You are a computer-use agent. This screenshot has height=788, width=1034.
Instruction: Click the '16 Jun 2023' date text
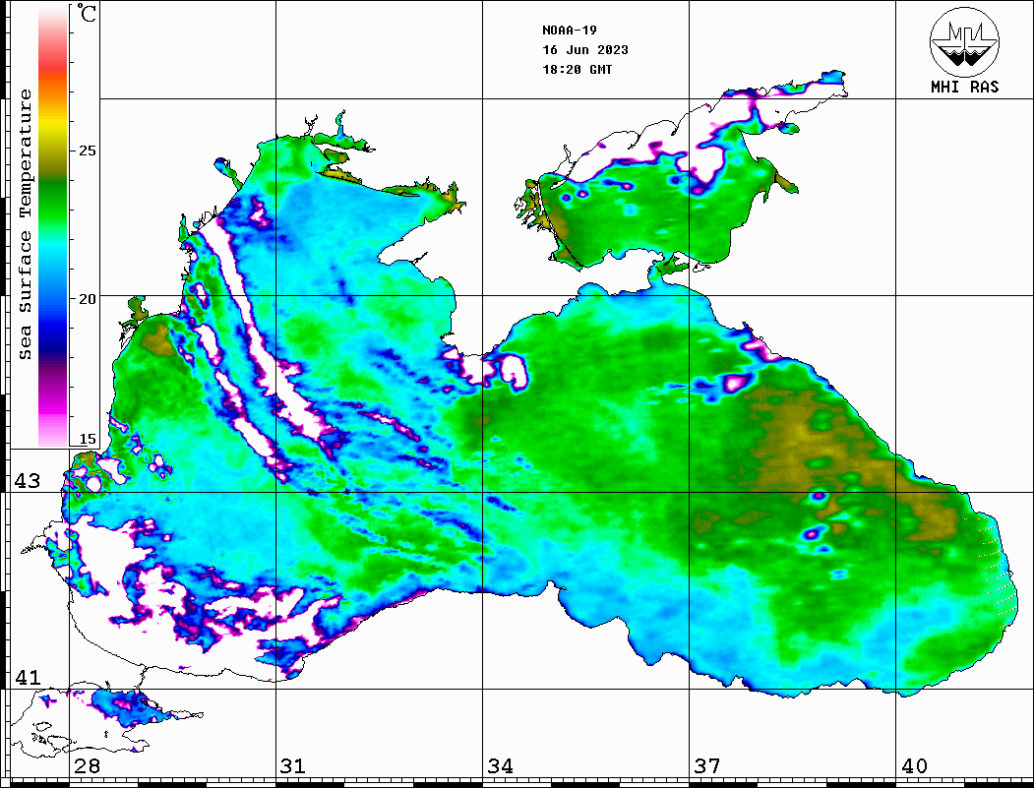[x=585, y=50]
